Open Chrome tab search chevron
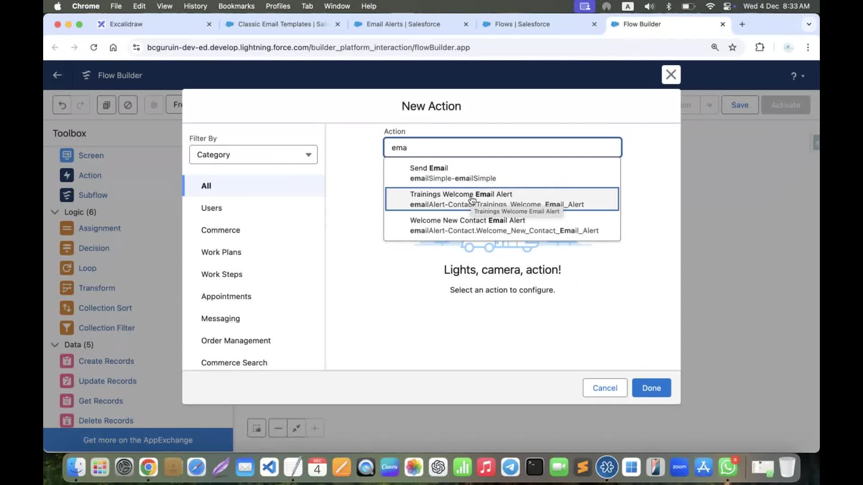863x485 pixels. [809, 24]
